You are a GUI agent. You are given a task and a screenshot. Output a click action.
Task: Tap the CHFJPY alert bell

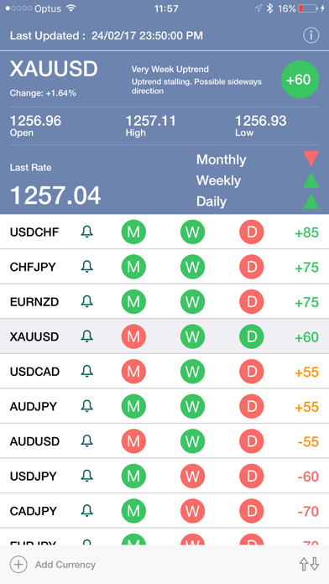point(86,267)
